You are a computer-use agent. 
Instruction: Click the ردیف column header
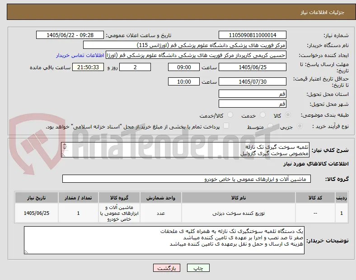point(342,198)
